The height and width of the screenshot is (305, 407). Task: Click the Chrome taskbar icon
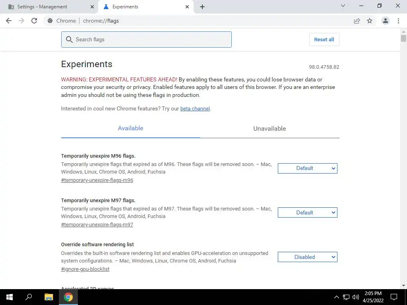(x=68, y=297)
